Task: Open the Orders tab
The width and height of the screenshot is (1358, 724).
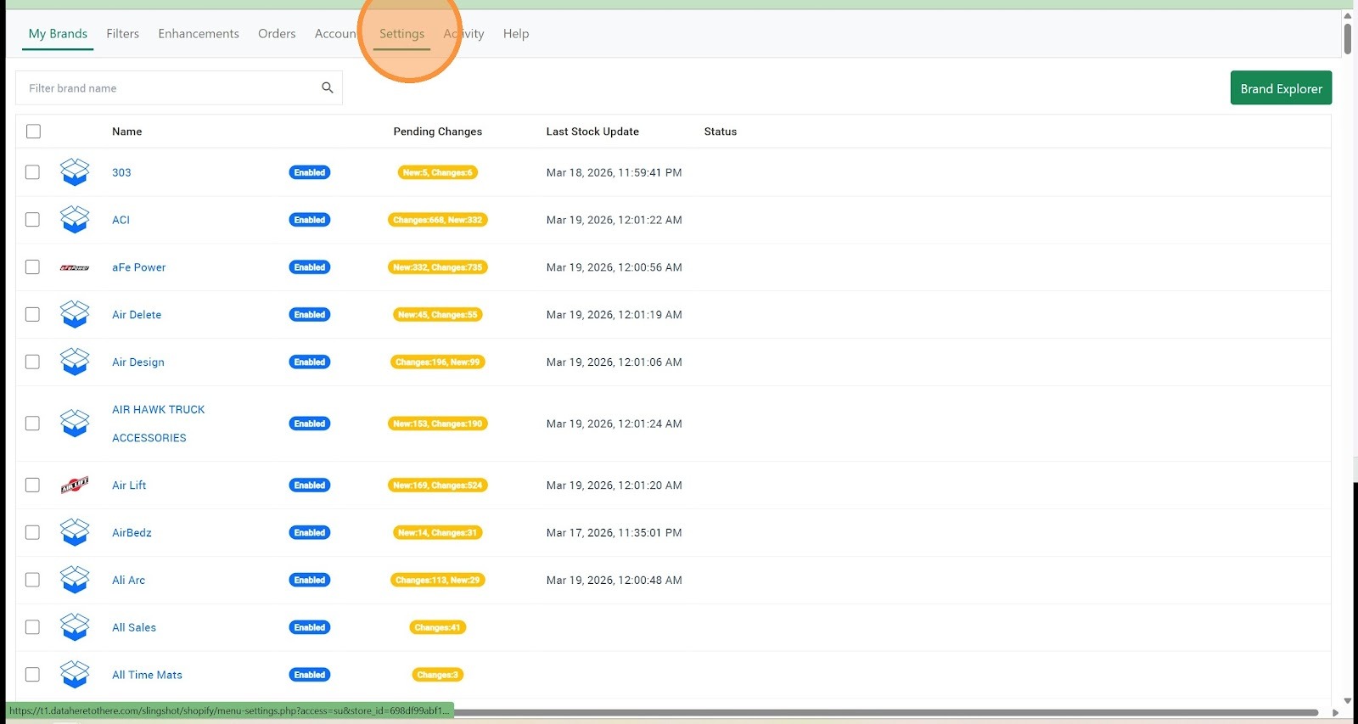Action: pyautogui.click(x=277, y=34)
